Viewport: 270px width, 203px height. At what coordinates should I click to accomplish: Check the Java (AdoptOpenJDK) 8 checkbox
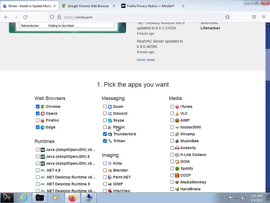[x=38, y=156]
